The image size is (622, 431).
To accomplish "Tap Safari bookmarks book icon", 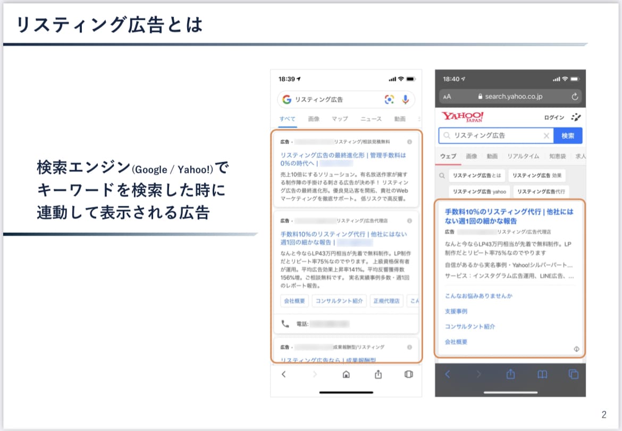I will 542,374.
